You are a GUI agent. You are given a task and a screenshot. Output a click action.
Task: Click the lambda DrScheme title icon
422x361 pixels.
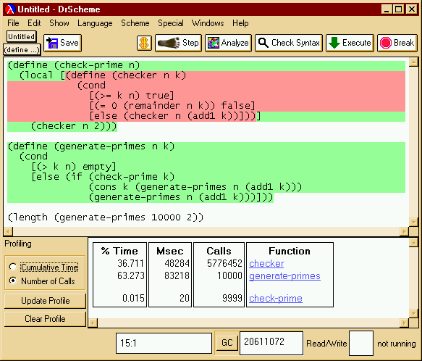point(10,9)
